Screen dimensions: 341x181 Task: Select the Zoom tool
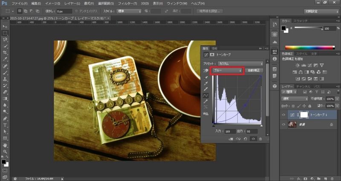(x=5, y=152)
